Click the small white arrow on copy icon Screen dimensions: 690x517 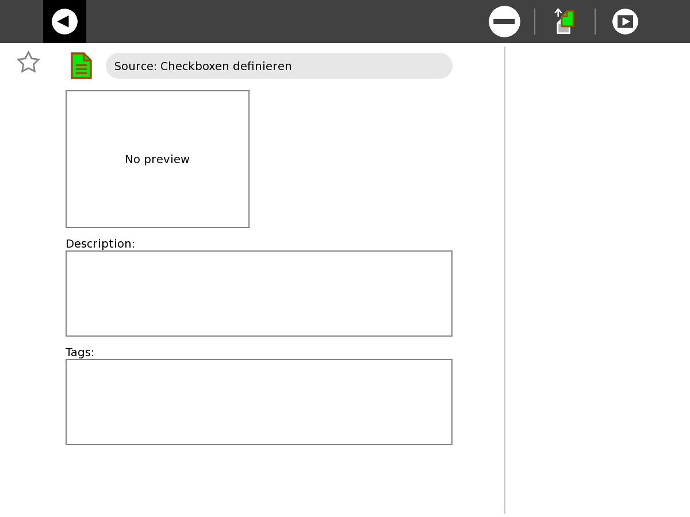(x=558, y=13)
